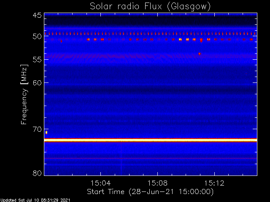The width and height of the screenshot is (270, 202).
Task: Click the 15:08 time axis label
Action: pos(157,183)
